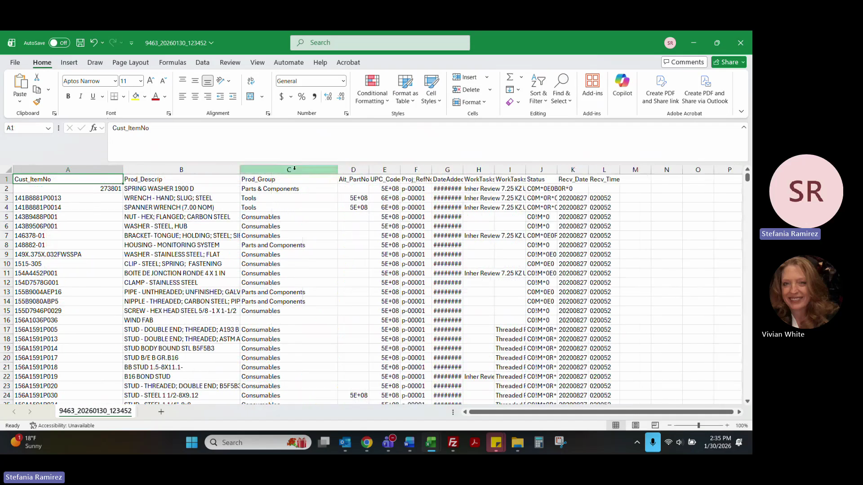Viewport: 863px width, 485px height.
Task: Click the Comments button
Action: click(684, 62)
